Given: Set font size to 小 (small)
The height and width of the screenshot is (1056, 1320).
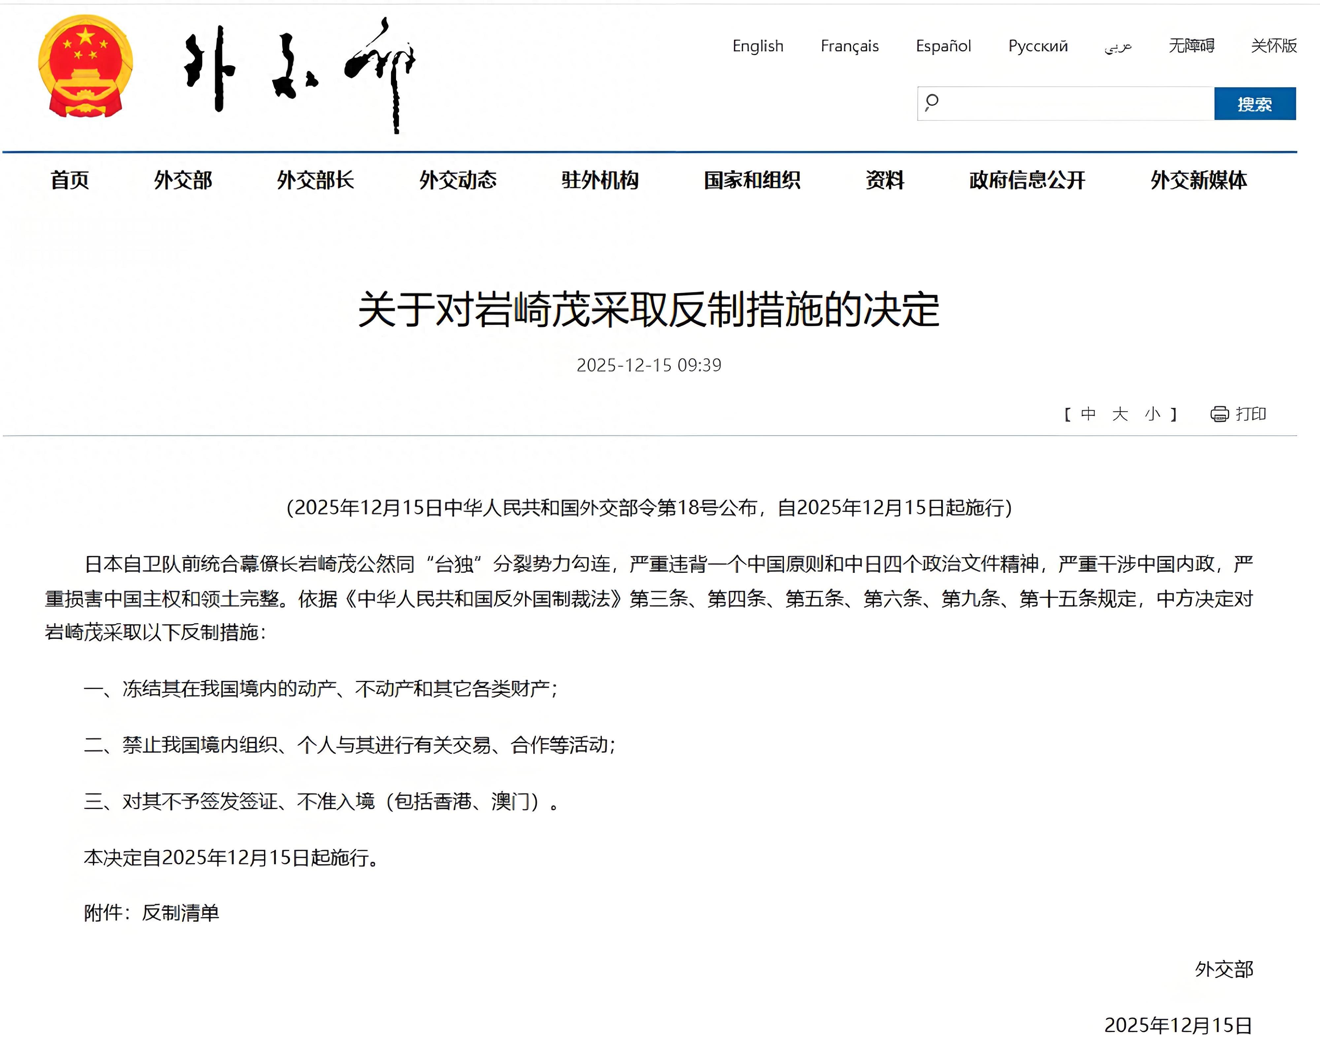Looking at the screenshot, I should (x=1152, y=414).
